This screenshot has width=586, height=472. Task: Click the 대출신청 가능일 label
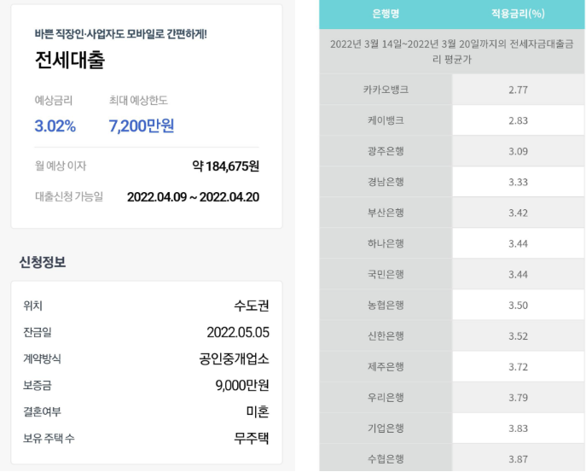[69, 196]
